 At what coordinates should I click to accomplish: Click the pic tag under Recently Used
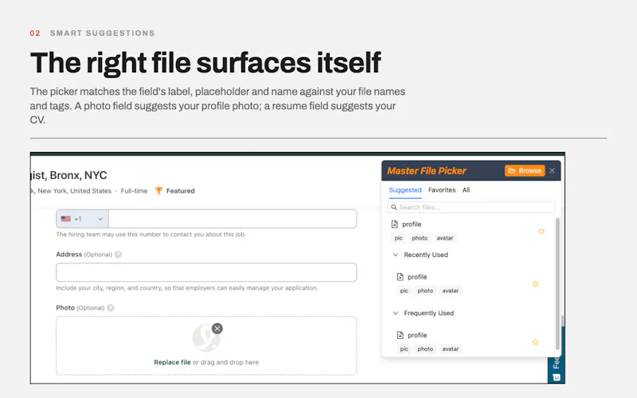(404, 291)
